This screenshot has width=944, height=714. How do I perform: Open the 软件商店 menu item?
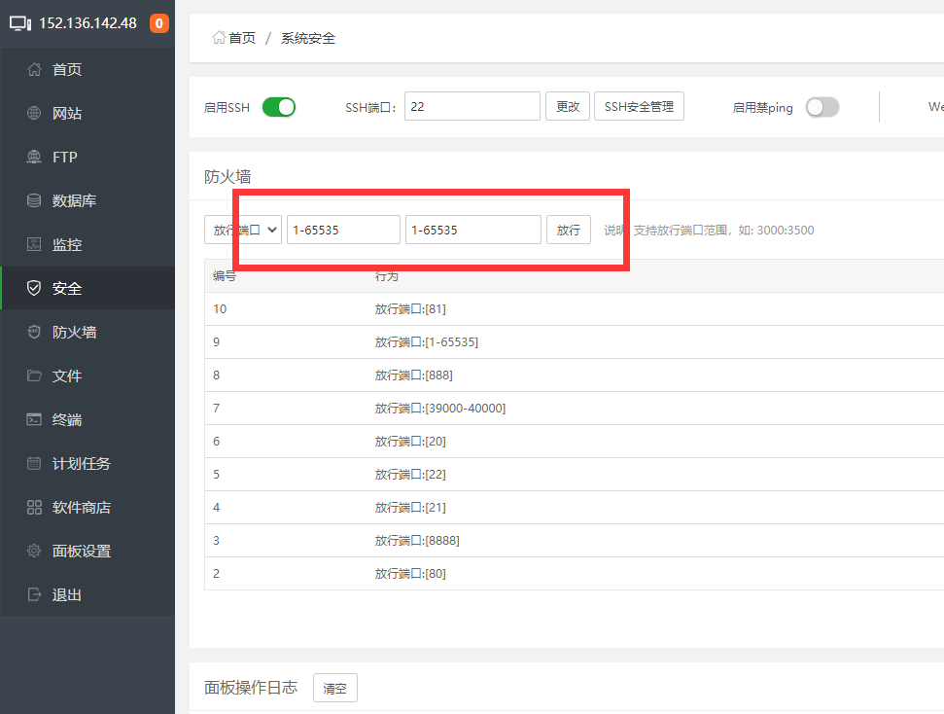point(81,507)
